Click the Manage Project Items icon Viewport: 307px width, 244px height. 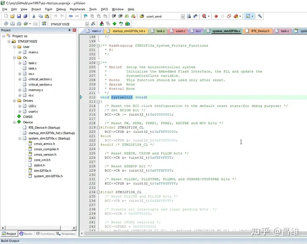(101, 24)
